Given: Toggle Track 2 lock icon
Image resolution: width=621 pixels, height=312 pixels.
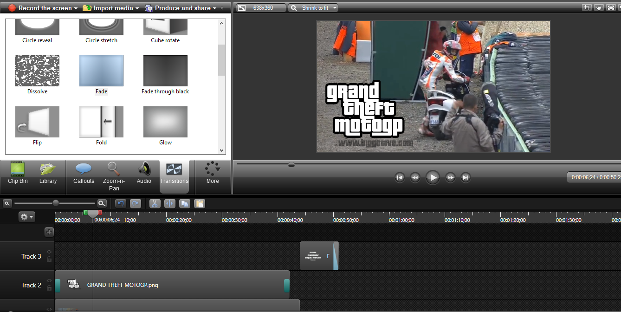Looking at the screenshot, I should coord(49,288).
